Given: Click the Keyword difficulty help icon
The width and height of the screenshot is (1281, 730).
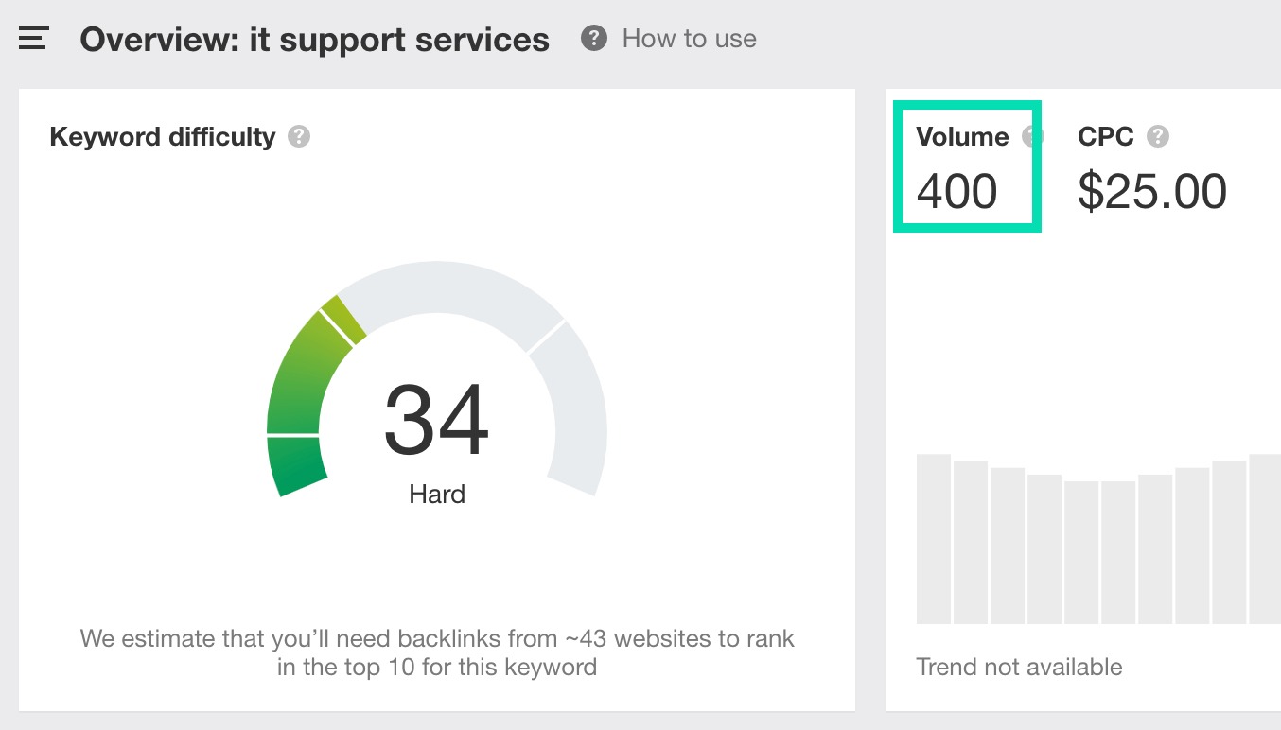Looking at the screenshot, I should [x=299, y=137].
